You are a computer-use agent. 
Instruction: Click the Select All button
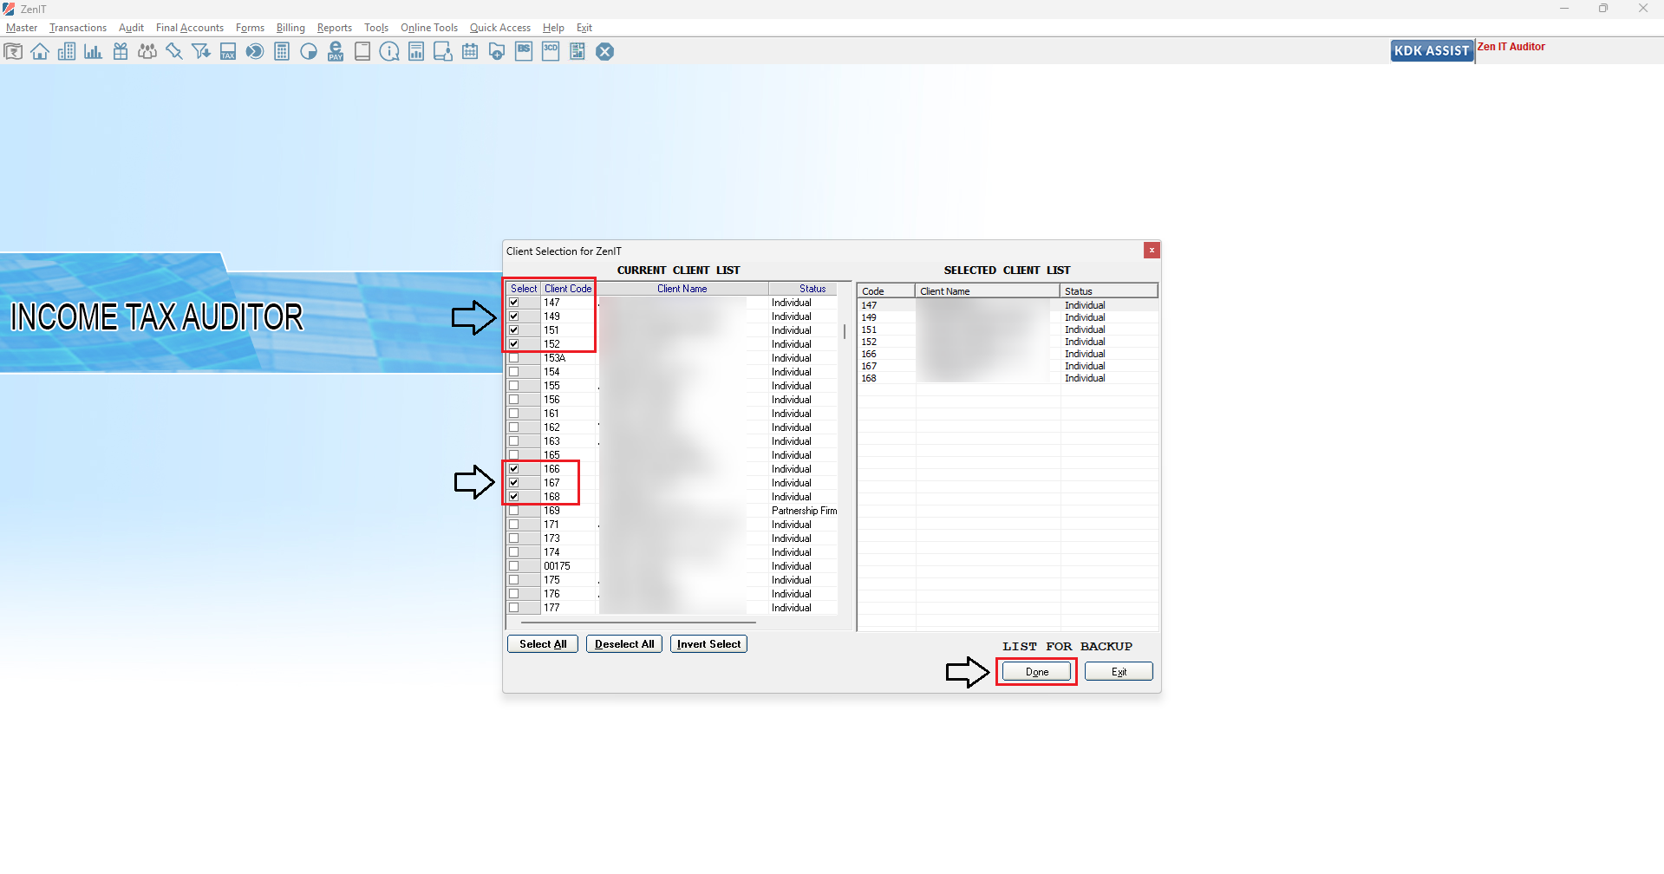[543, 644]
